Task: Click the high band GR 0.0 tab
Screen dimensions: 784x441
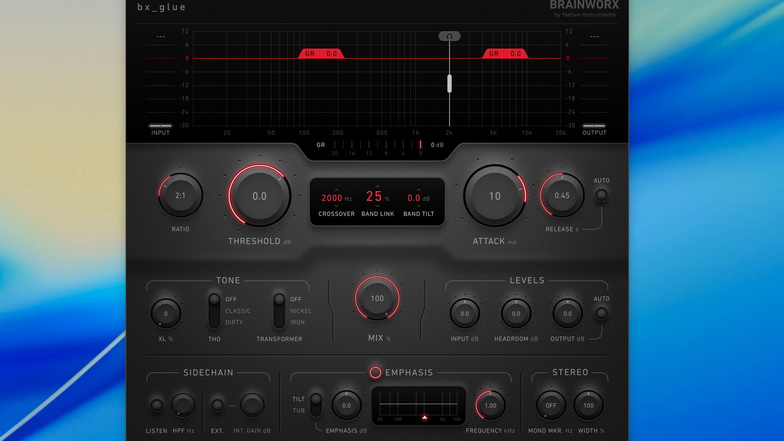Action: (x=505, y=53)
